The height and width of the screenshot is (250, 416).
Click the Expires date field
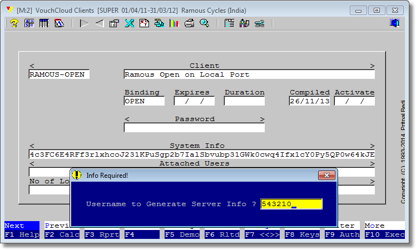(x=194, y=101)
